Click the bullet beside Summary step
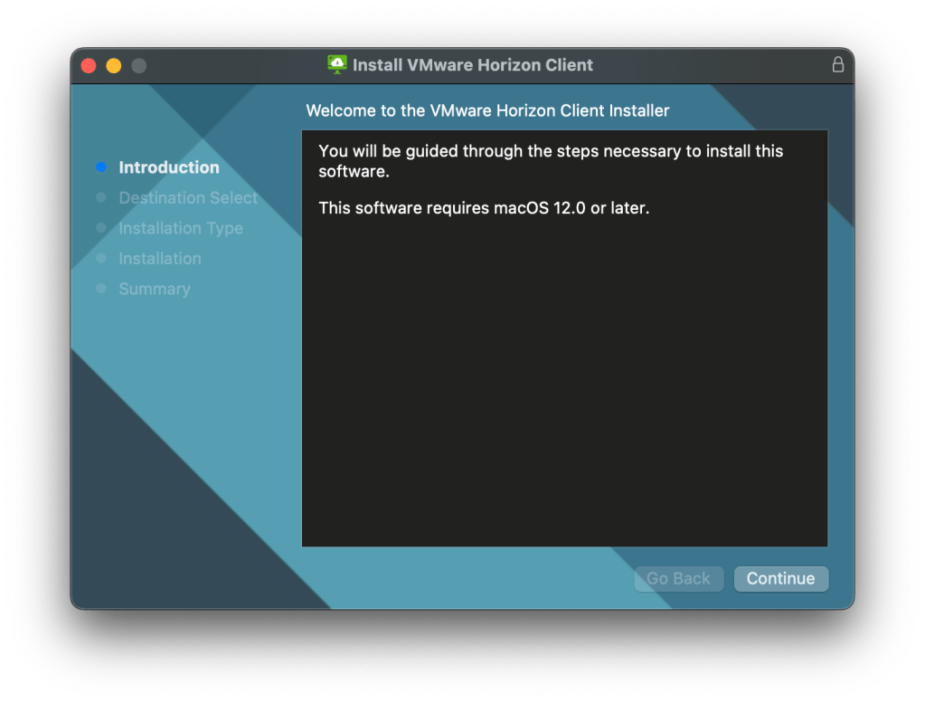925x703 pixels. point(101,289)
